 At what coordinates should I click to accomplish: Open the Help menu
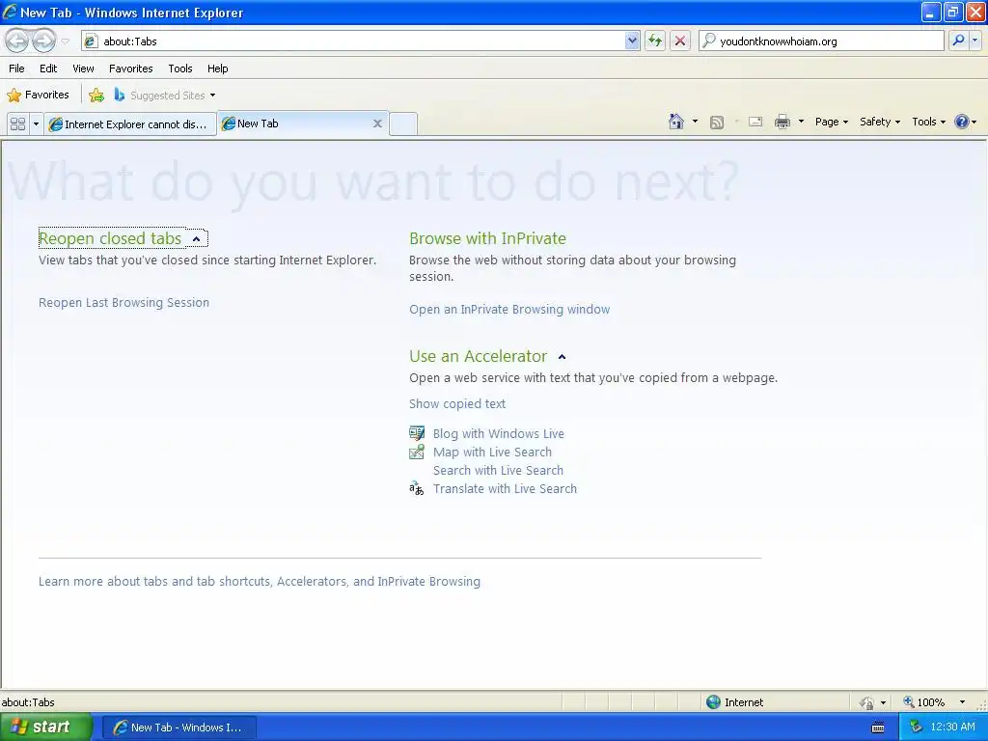click(217, 69)
